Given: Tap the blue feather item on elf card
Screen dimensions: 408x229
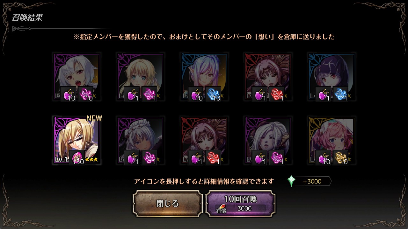Looking at the screenshot, I should click(x=213, y=94).
